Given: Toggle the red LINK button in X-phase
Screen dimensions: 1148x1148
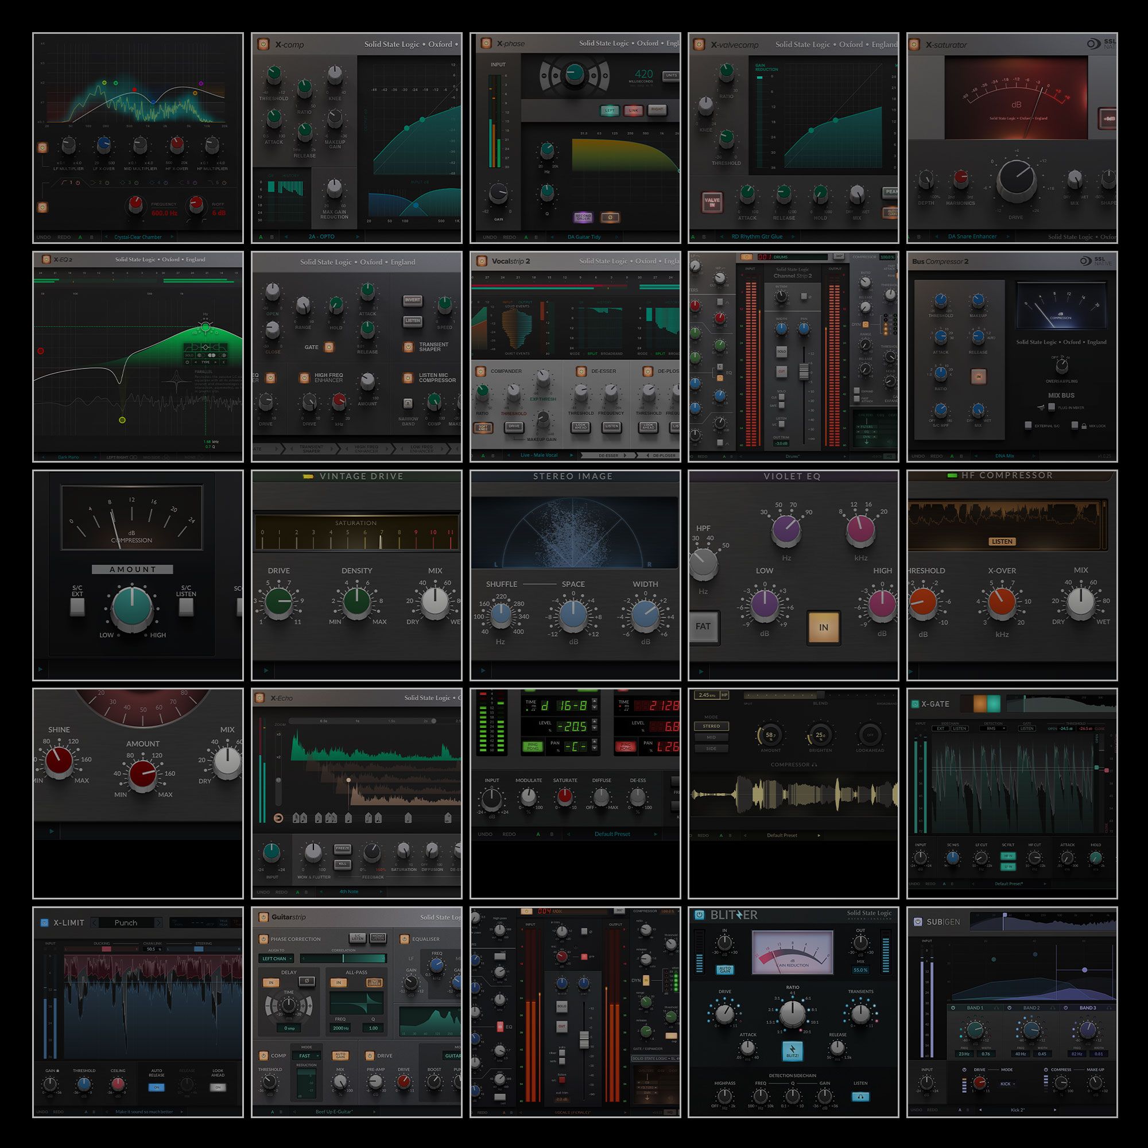Looking at the screenshot, I should pos(634,111).
